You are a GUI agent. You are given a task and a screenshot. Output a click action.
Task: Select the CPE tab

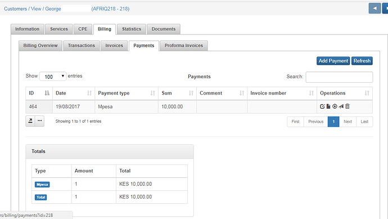pos(83,29)
